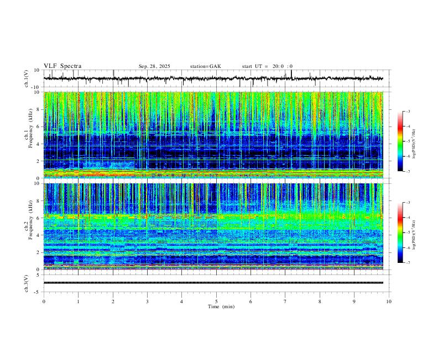Click time axis tick label '0'
The height and width of the screenshot is (338, 438).
(44, 302)
